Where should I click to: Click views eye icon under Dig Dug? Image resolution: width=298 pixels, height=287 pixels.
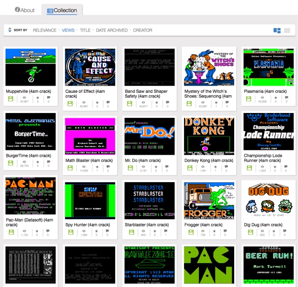[262, 231]
